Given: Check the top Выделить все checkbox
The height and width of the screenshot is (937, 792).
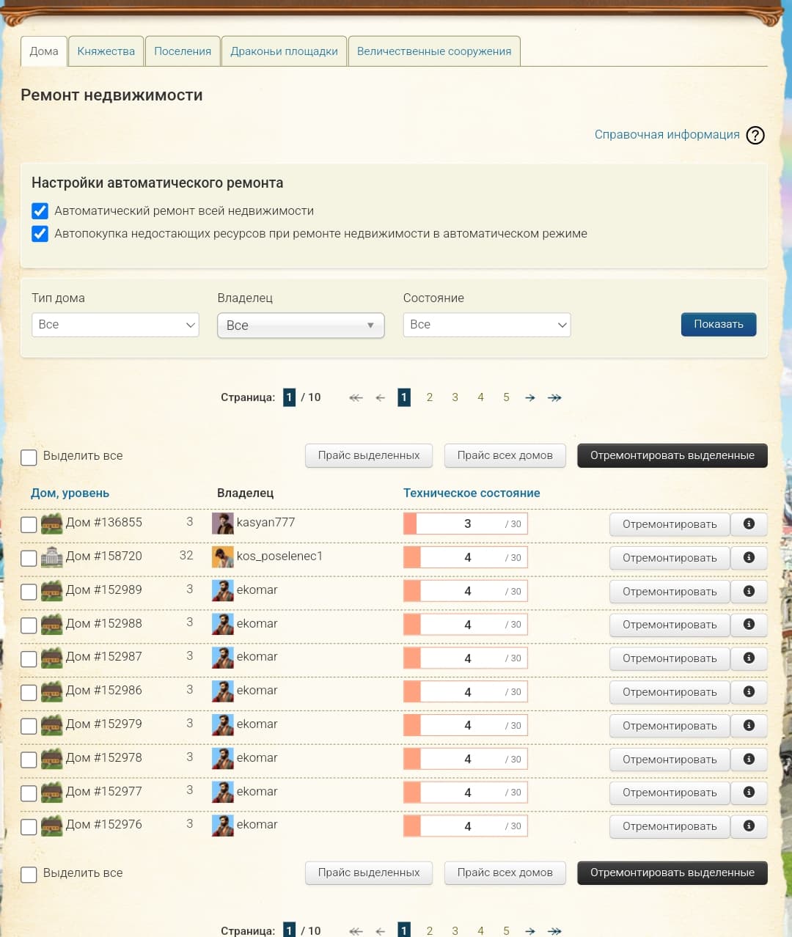Looking at the screenshot, I should tap(29, 457).
